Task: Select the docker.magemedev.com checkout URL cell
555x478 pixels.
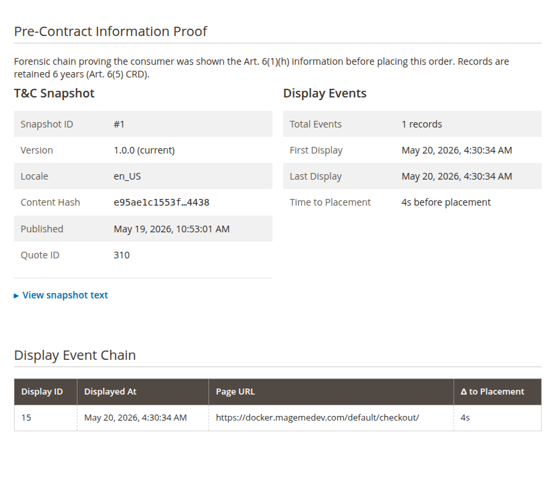Action: [x=331, y=418]
